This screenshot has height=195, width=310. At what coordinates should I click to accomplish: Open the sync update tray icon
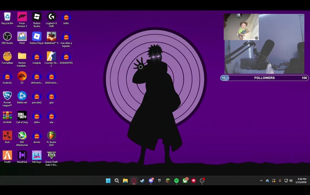click(x=274, y=181)
